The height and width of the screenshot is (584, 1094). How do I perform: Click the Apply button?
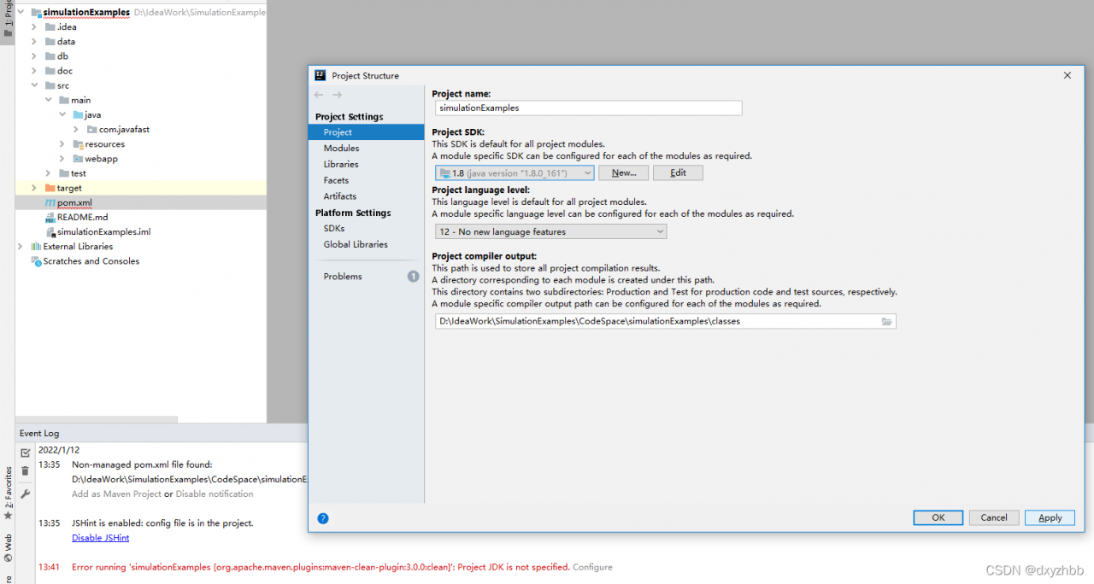tap(1050, 517)
